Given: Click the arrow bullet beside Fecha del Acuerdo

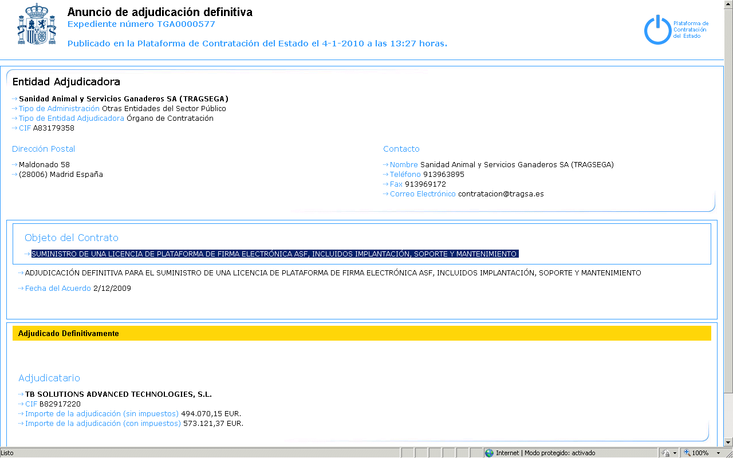Looking at the screenshot, I should coord(21,289).
